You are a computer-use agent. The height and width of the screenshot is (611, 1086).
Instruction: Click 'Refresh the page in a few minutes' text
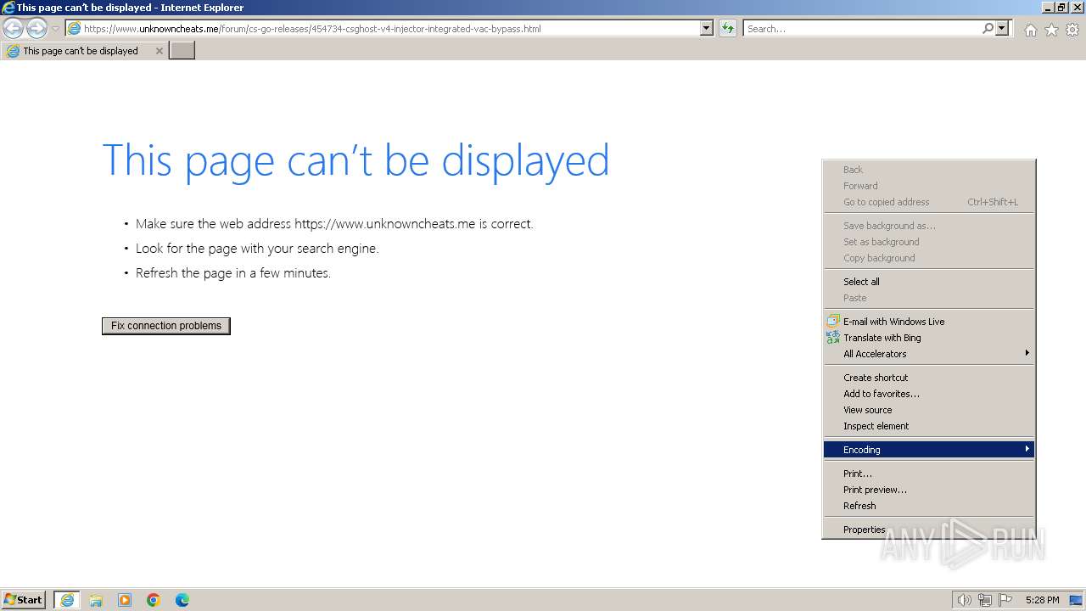coord(233,273)
